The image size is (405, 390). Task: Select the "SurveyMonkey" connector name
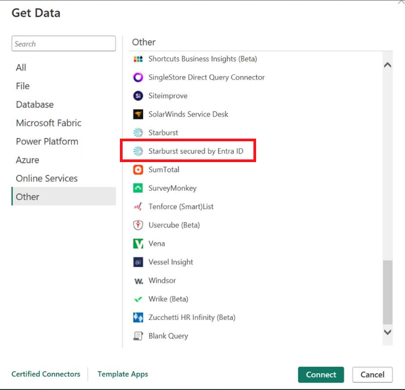(x=172, y=188)
